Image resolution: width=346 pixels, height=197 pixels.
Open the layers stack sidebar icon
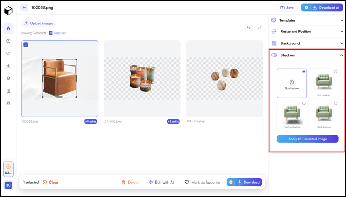pos(8,78)
